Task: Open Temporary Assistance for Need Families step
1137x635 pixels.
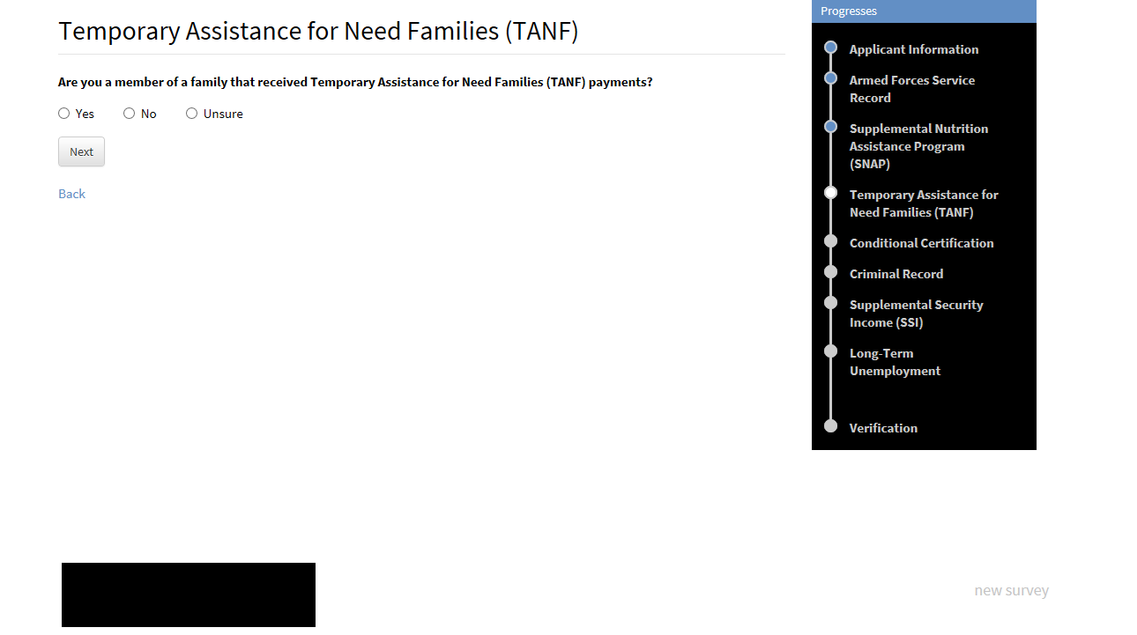Action: coord(924,203)
